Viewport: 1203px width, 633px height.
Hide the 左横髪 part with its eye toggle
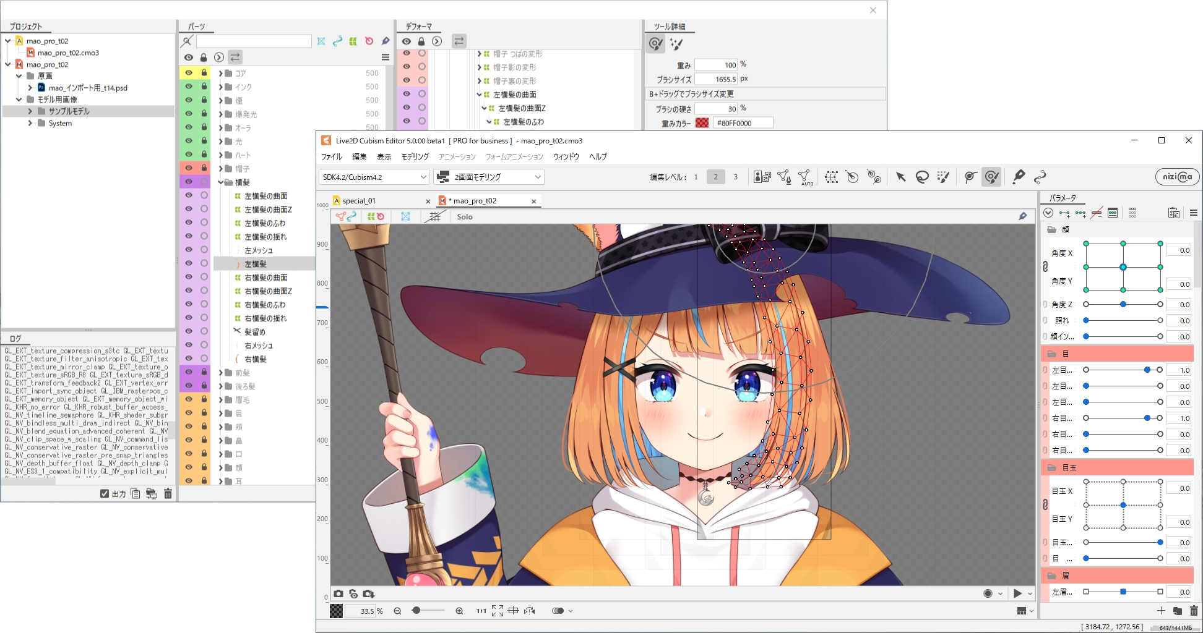[x=189, y=263]
